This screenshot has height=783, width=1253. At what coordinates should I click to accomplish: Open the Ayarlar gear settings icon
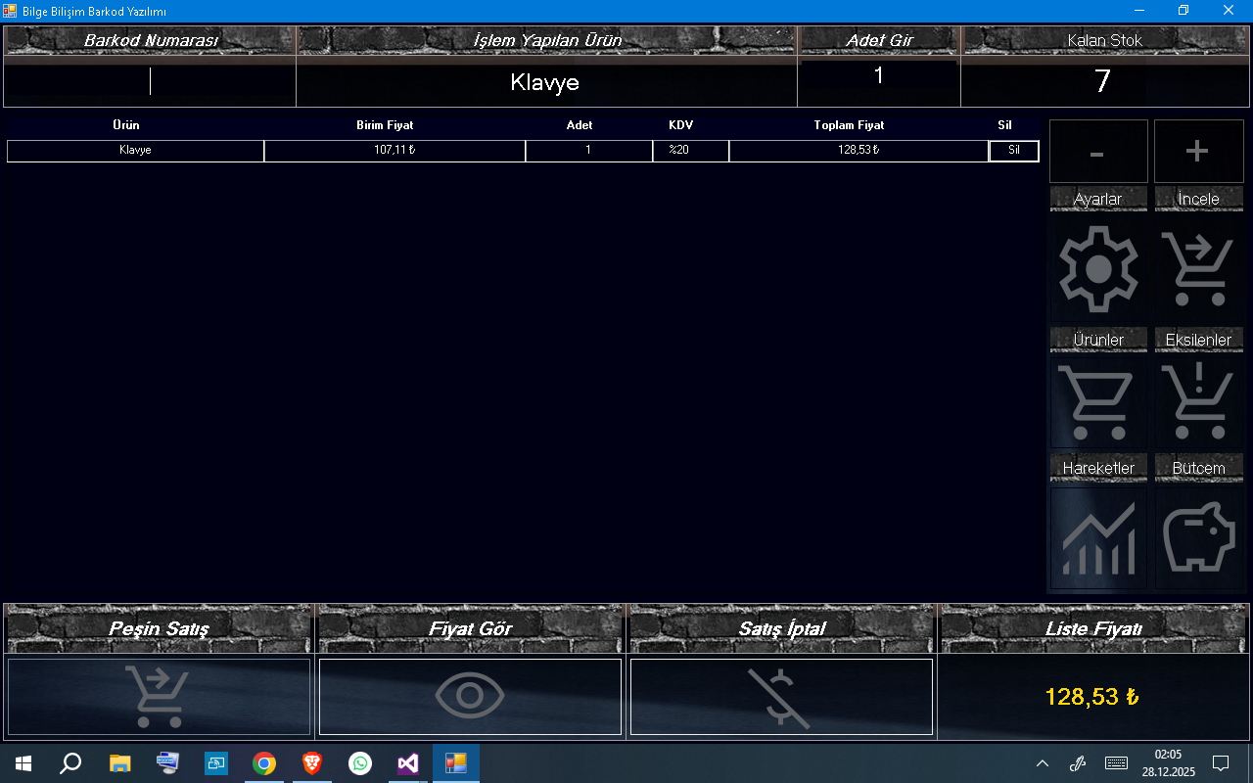pyautogui.click(x=1098, y=268)
